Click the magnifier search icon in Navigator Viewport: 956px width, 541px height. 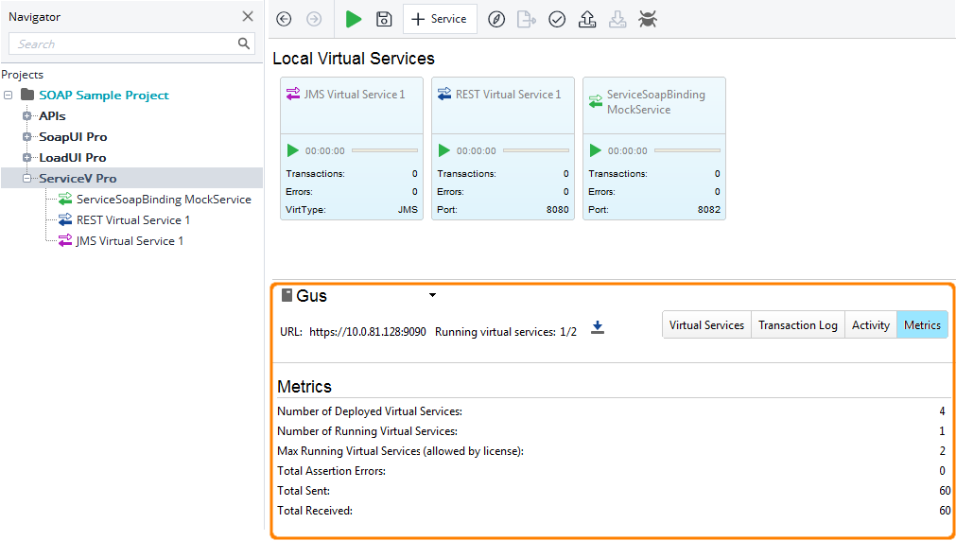pyautogui.click(x=244, y=44)
